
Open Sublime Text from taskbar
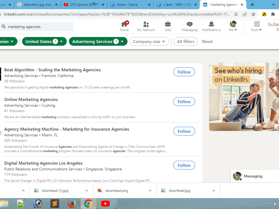coord(55,203)
